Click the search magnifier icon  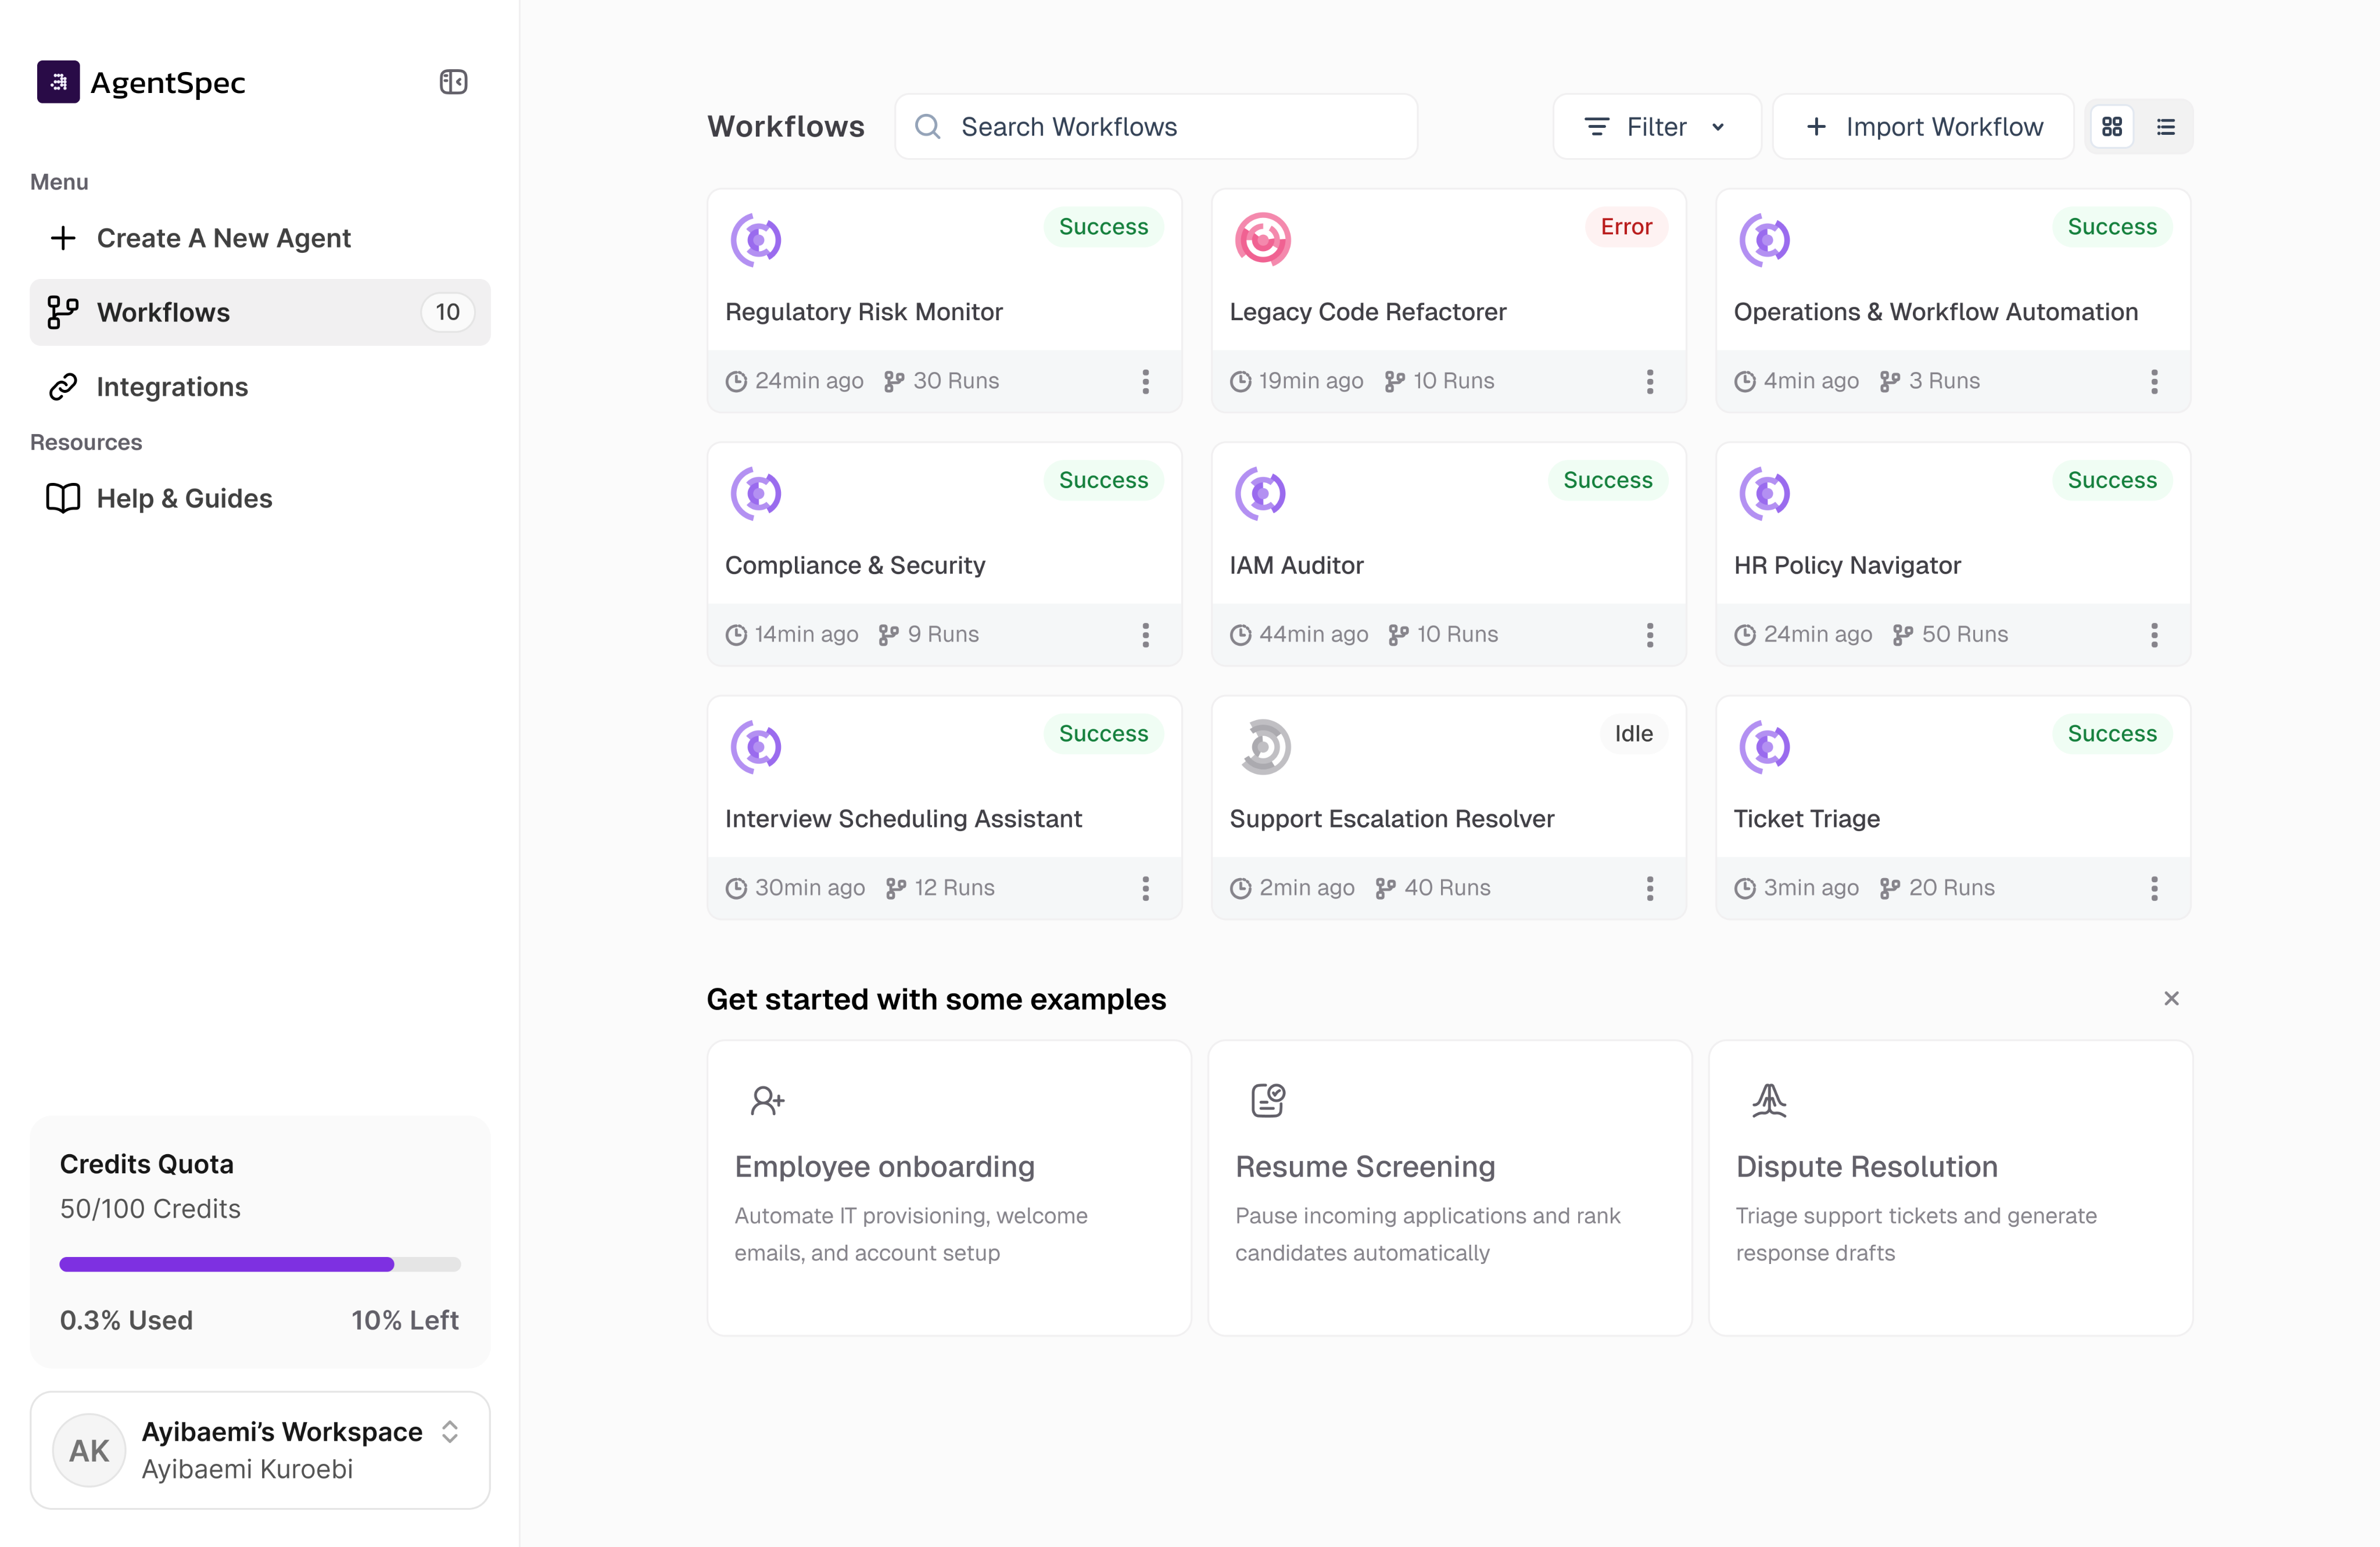coord(928,127)
